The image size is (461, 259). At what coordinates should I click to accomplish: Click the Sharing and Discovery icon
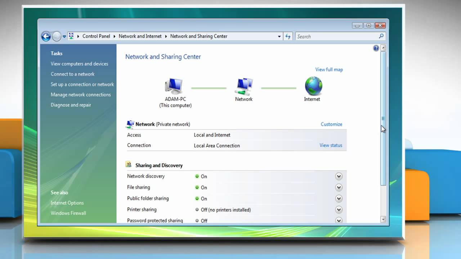pyautogui.click(x=129, y=165)
